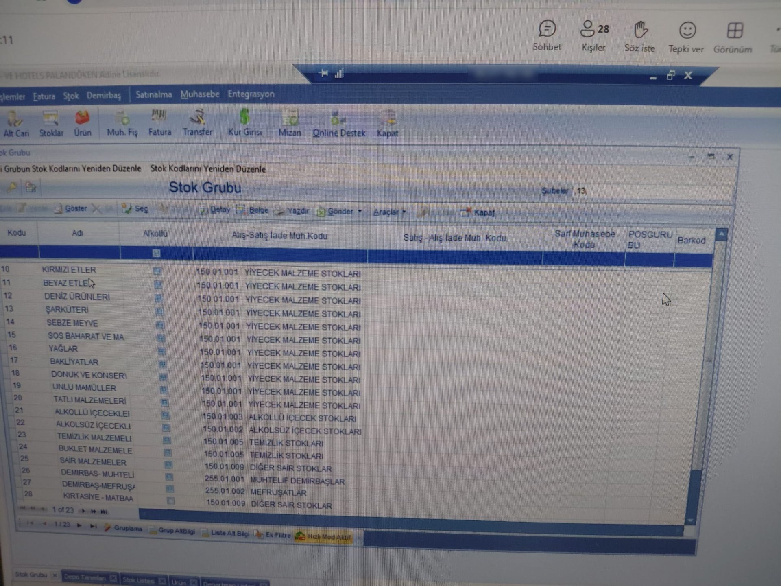Open Tepki ver reactions icon
Viewport: 781px width, 586px height.
click(686, 37)
